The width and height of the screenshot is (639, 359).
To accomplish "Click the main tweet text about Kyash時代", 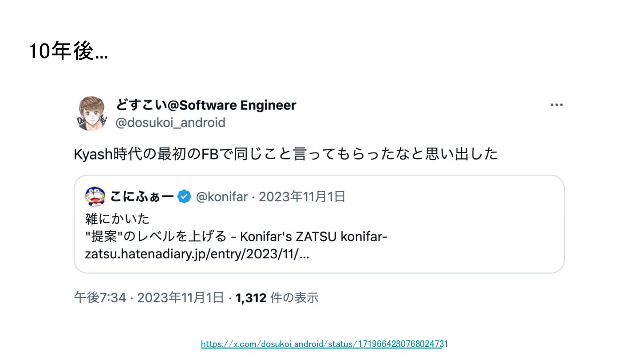I will click(x=286, y=154).
